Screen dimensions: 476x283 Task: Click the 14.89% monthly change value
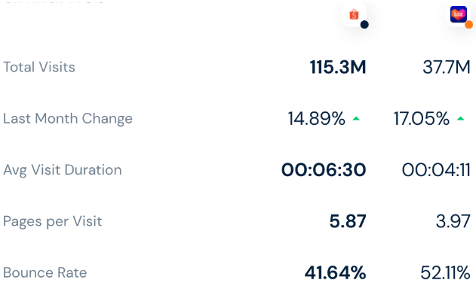pyautogui.click(x=317, y=118)
